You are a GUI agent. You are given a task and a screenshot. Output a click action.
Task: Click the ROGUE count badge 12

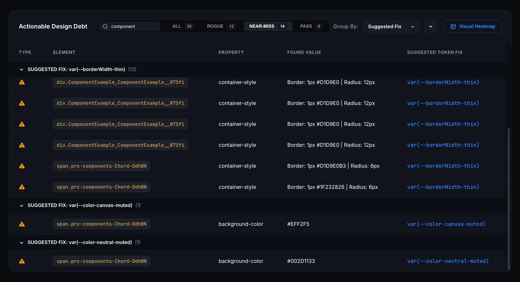click(231, 26)
